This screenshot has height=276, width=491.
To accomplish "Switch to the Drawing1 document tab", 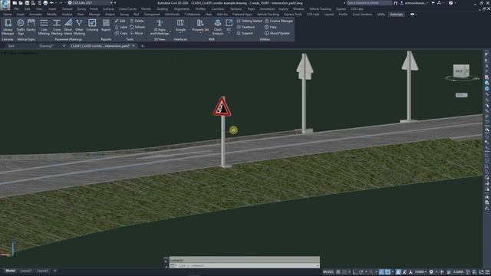I will [46, 46].
